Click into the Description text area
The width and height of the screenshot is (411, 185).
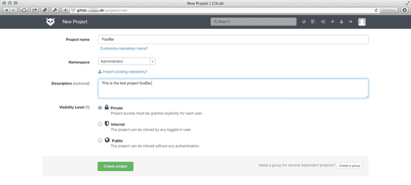(x=233, y=88)
